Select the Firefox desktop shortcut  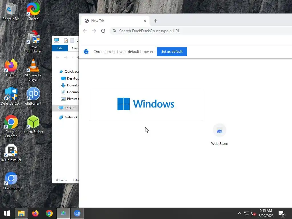[x=11, y=68]
